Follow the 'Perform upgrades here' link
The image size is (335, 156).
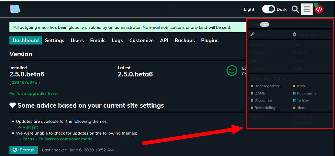(x=34, y=93)
